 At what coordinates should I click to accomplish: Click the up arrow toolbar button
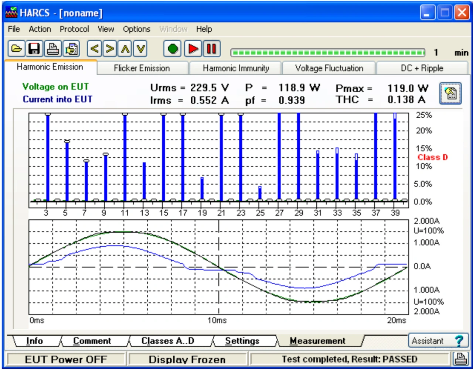(x=125, y=49)
